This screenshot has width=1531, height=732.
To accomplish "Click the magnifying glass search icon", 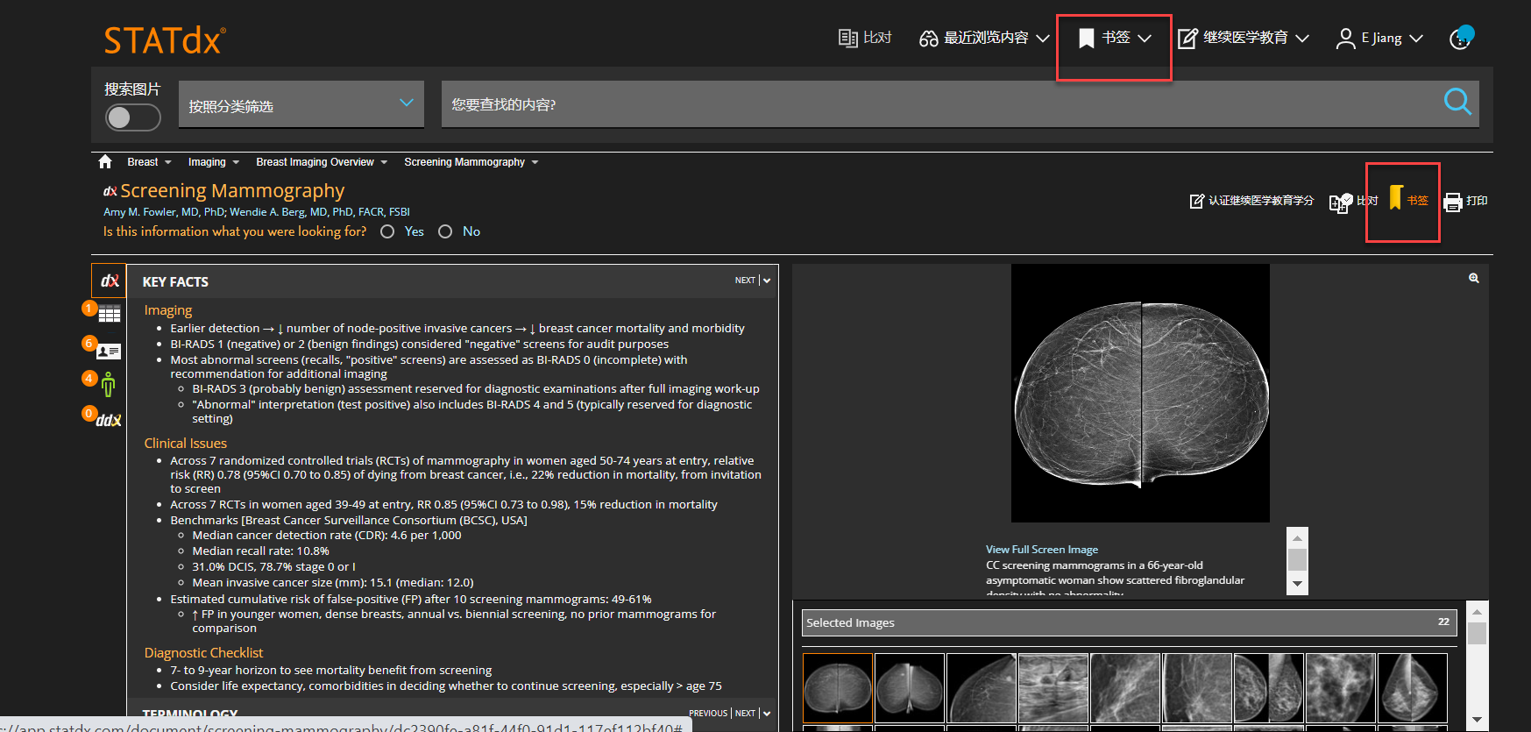I will pos(1457,103).
